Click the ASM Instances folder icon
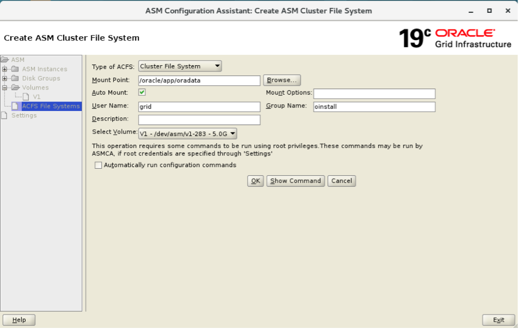Image resolution: width=519 pixels, height=329 pixels. tap(15, 69)
